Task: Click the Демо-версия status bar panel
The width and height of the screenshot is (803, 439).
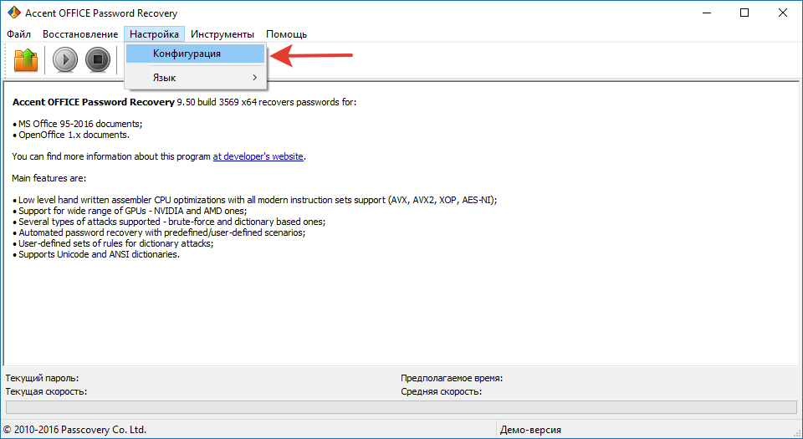Action: click(530, 430)
